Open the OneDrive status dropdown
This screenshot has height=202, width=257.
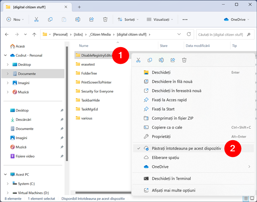[236, 19]
